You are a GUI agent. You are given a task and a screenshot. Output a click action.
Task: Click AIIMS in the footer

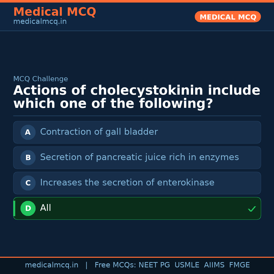click(214, 265)
